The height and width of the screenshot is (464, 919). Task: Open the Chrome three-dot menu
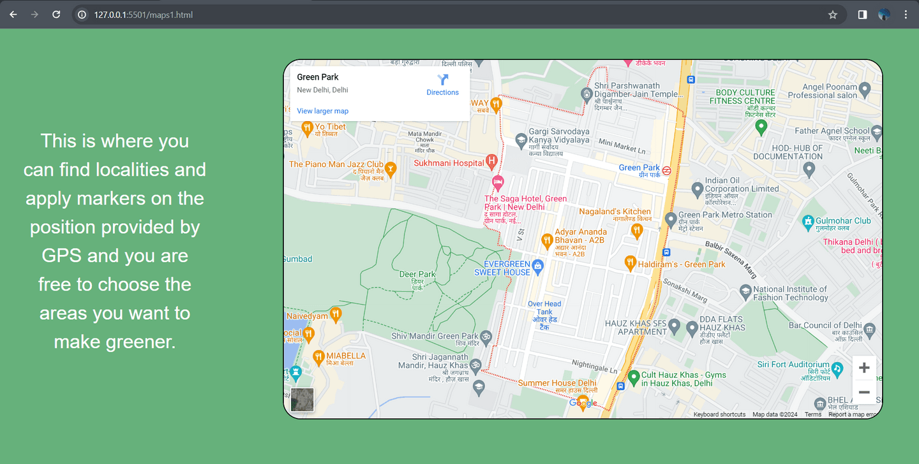pos(906,15)
